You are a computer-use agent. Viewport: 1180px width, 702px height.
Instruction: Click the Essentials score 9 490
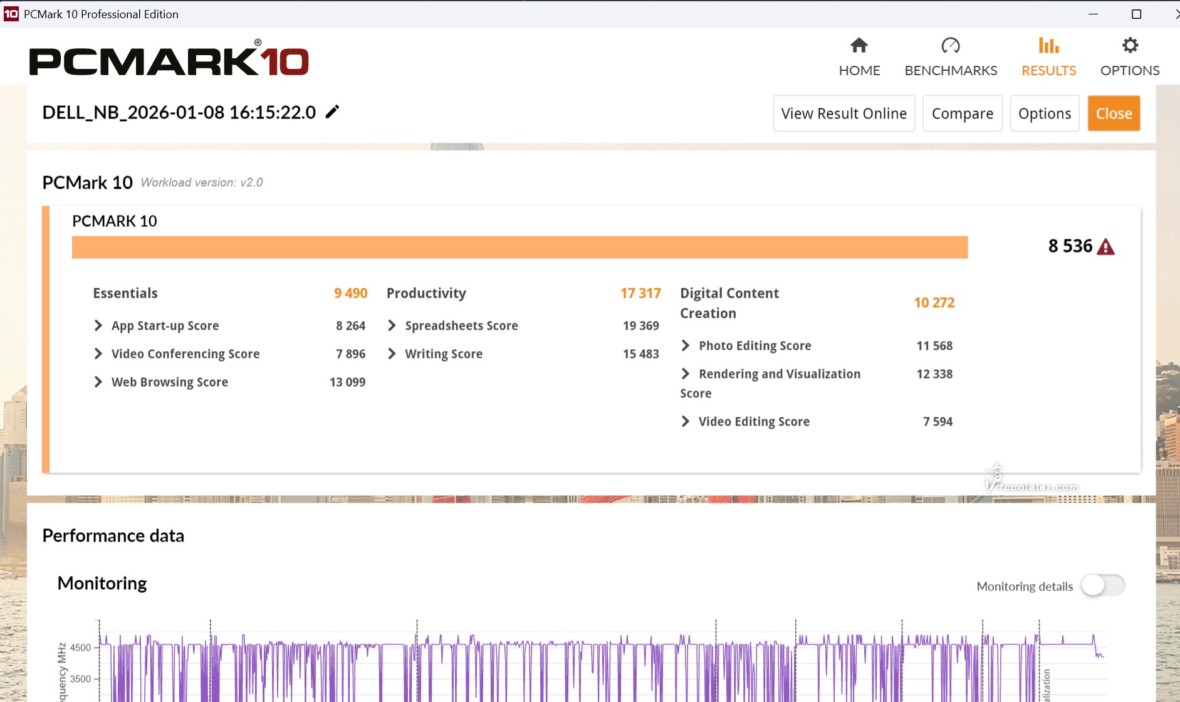(350, 293)
